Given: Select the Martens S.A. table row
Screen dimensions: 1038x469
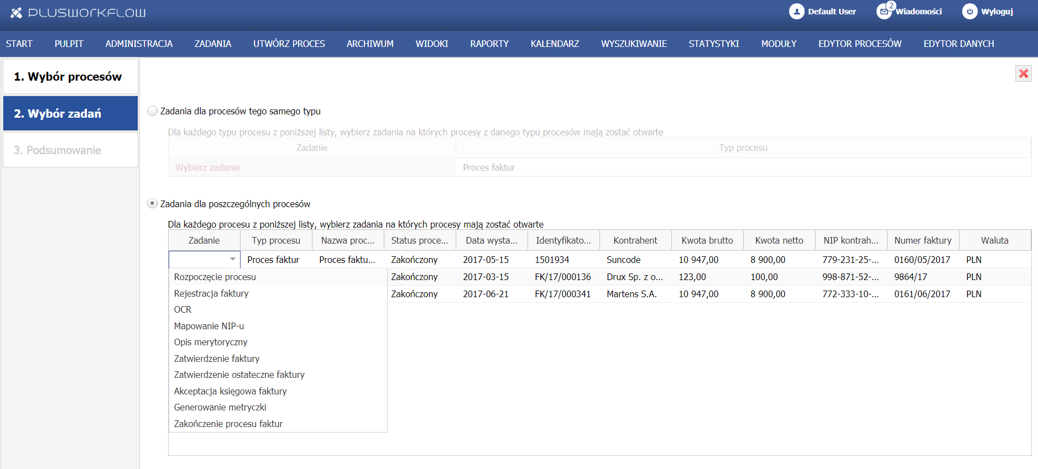Looking at the screenshot, I should (632, 294).
